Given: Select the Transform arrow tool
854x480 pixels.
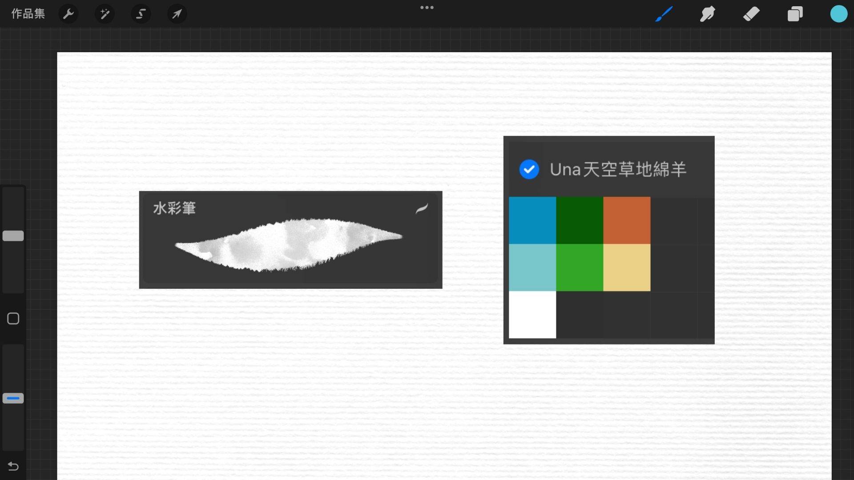Looking at the screenshot, I should pyautogui.click(x=177, y=14).
